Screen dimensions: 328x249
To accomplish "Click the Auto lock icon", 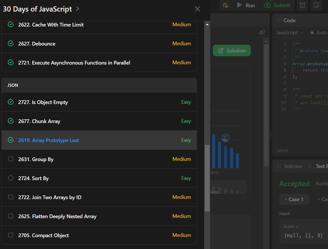I will pyautogui.click(x=312, y=32).
